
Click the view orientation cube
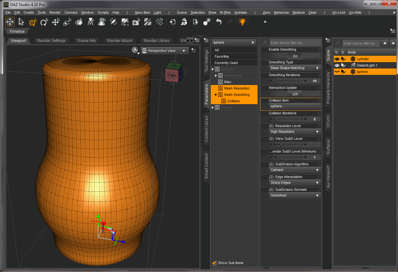tap(172, 75)
